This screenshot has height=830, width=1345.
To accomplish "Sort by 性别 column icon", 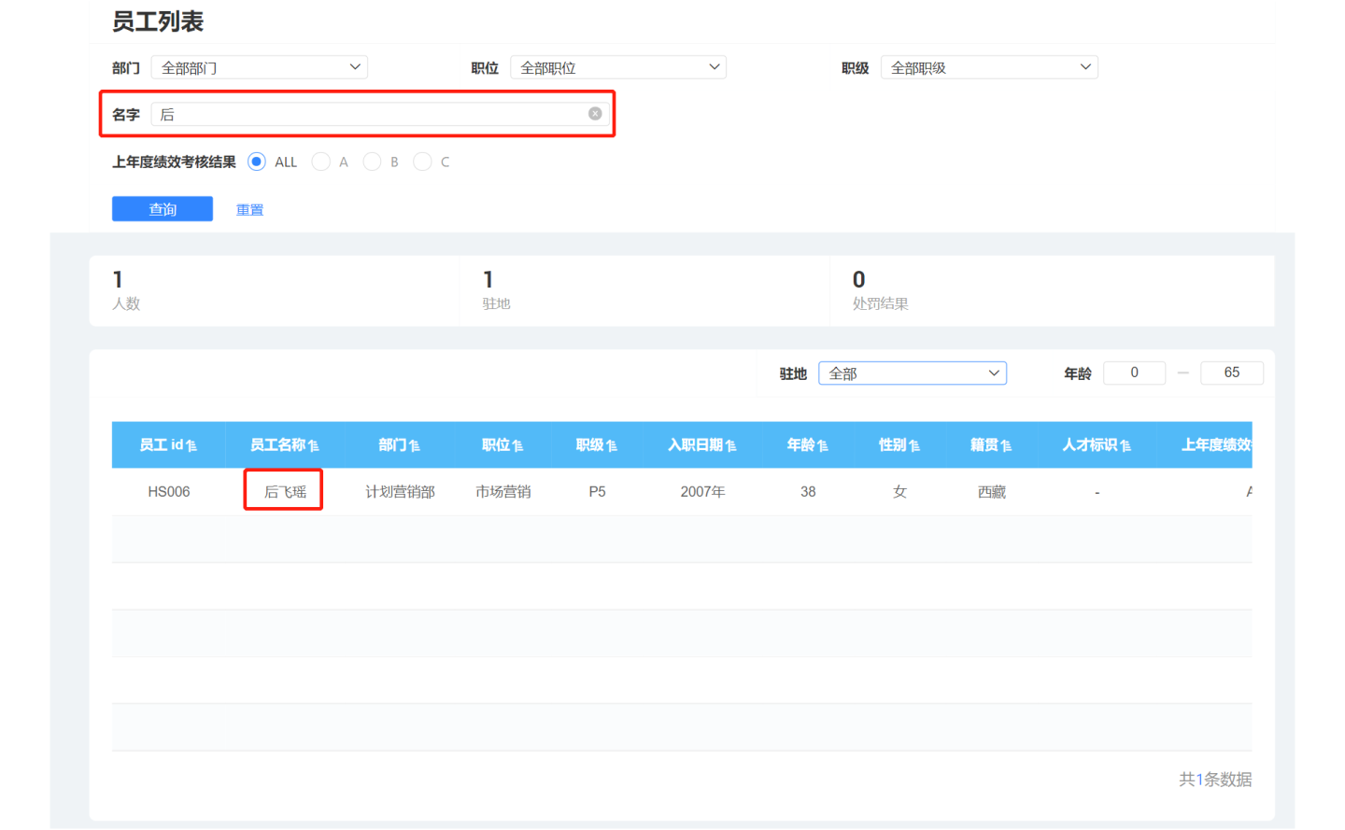I will tap(914, 446).
